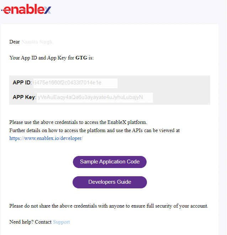Click the recipient name Namita Singh
227x235 pixels.
click(x=37, y=42)
